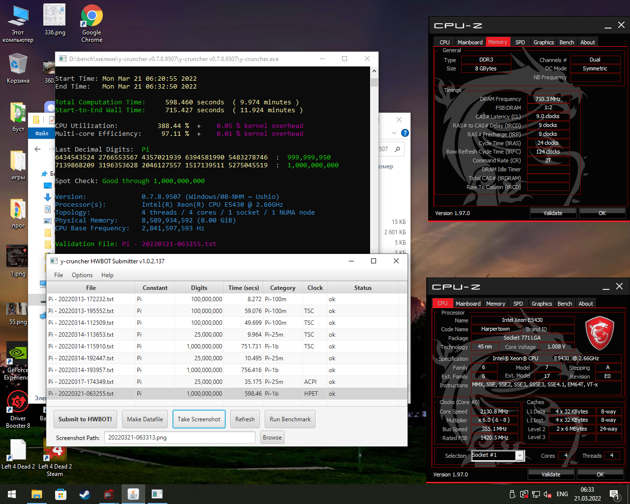Click the console scrollbar up arrow
This screenshot has width=630, height=504.
coord(374,71)
